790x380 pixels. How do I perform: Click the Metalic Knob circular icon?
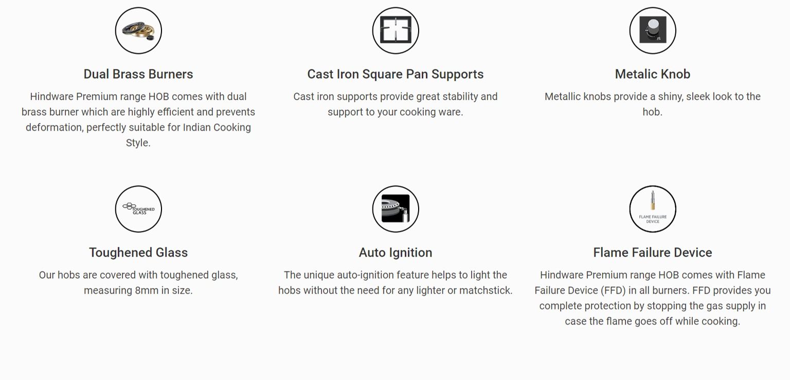click(653, 31)
